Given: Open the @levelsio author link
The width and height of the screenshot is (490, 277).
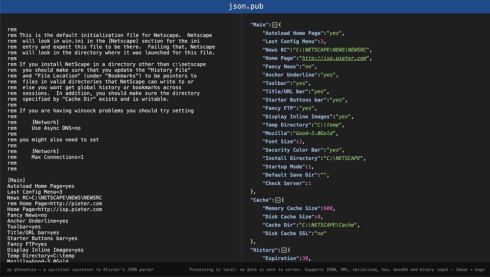Looking at the screenshot, I should click(x=25, y=270).
